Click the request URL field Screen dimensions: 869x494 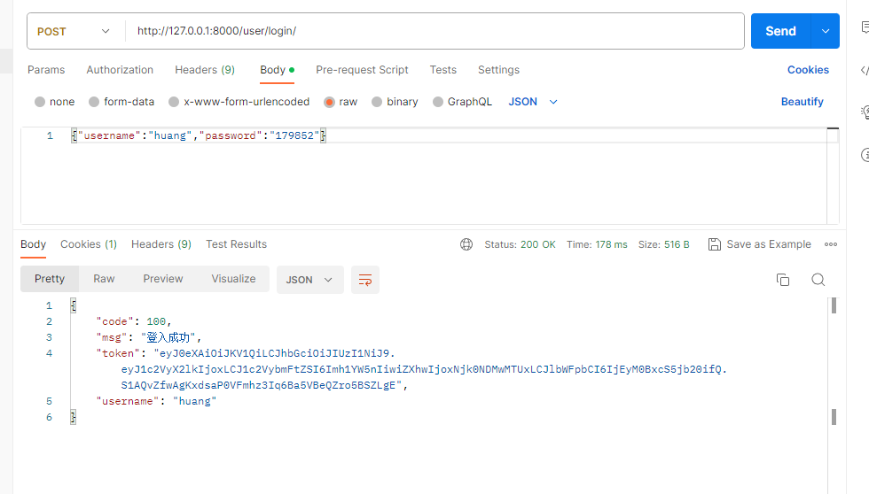[x=435, y=31]
